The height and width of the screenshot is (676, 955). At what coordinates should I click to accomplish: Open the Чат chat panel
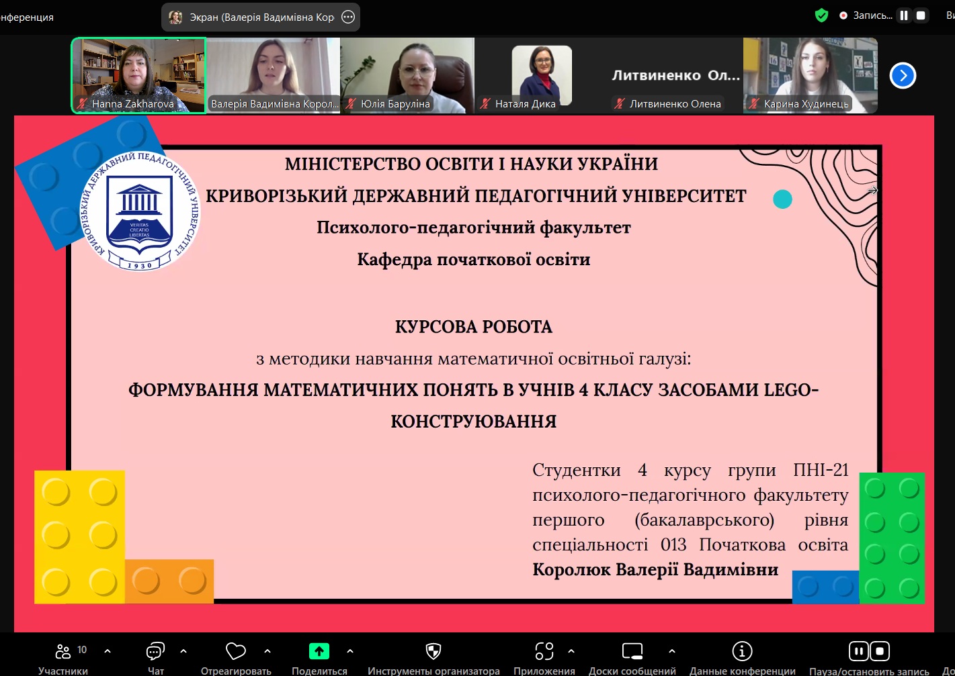click(155, 652)
